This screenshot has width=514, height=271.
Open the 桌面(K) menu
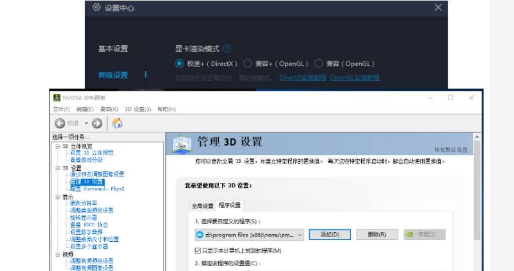point(109,109)
